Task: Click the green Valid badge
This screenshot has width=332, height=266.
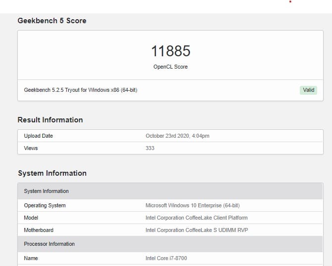Action: click(308, 90)
